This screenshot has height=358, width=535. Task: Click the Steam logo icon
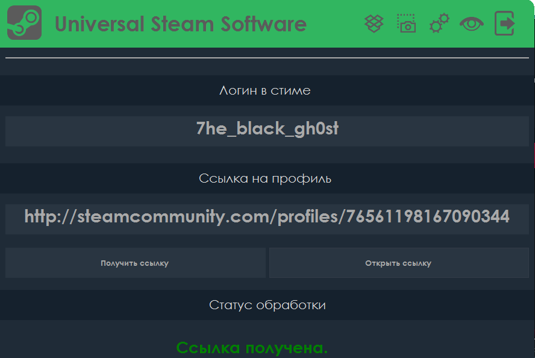point(24,23)
